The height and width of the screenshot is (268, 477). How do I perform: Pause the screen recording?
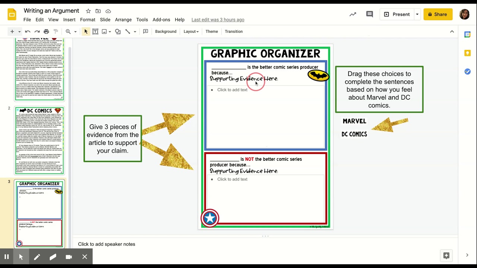tap(6, 257)
